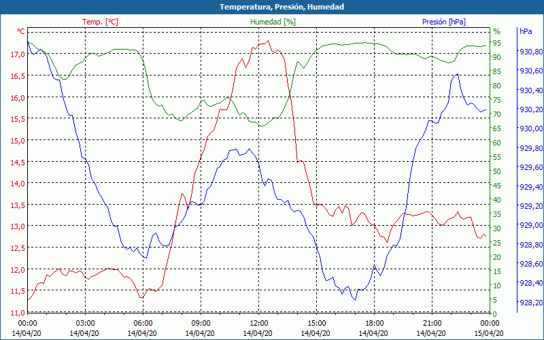Click the '929,60' pressure axis value
Image resolution: width=544 pixels, height=340 pixels.
click(531, 167)
